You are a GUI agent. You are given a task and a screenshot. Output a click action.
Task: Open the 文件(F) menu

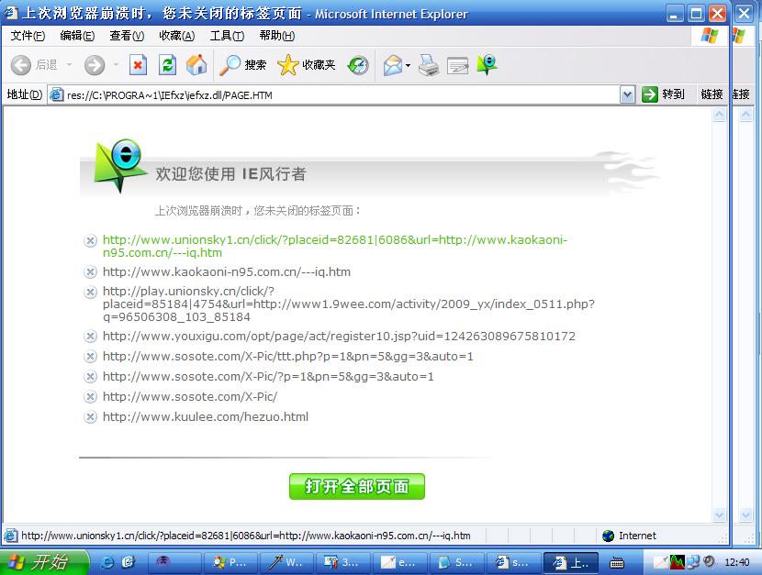28,36
